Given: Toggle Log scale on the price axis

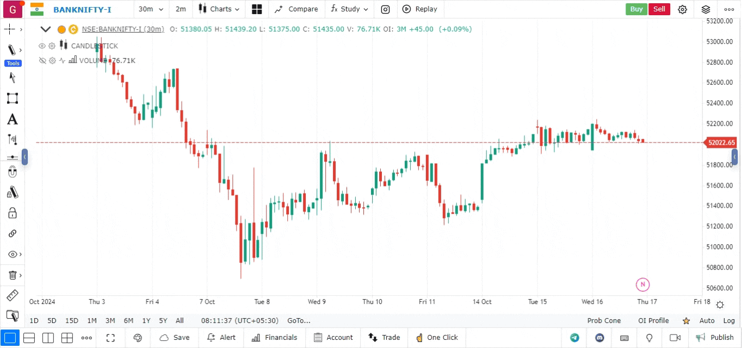Looking at the screenshot, I should tap(728, 321).
